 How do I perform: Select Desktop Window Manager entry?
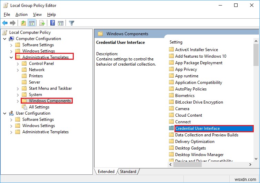click(199, 155)
